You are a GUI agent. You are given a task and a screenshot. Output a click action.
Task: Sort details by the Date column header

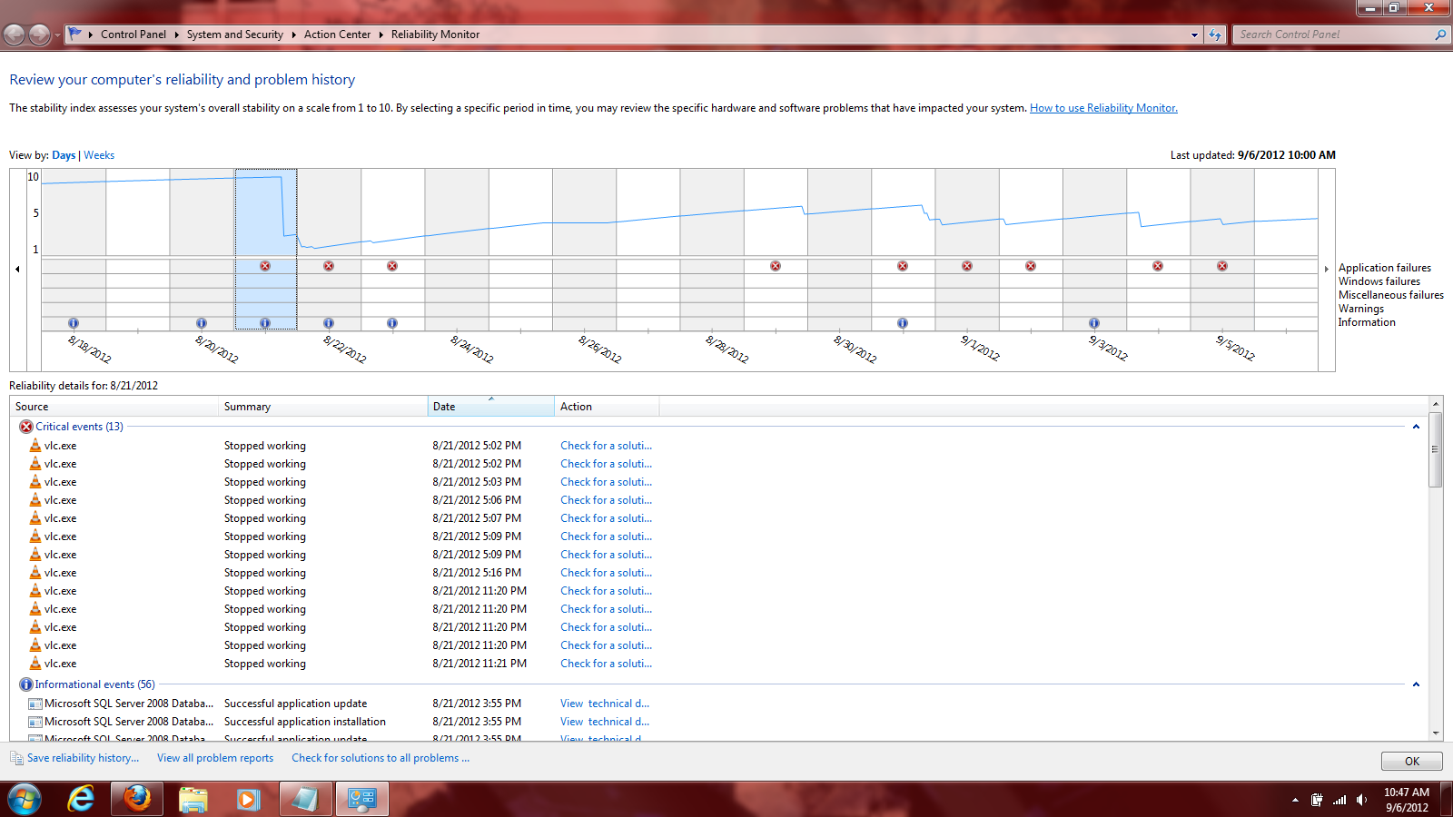pos(490,406)
